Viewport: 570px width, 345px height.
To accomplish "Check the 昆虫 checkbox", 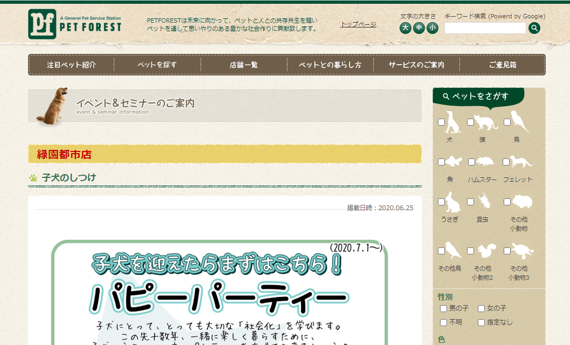I will click(x=470, y=202).
